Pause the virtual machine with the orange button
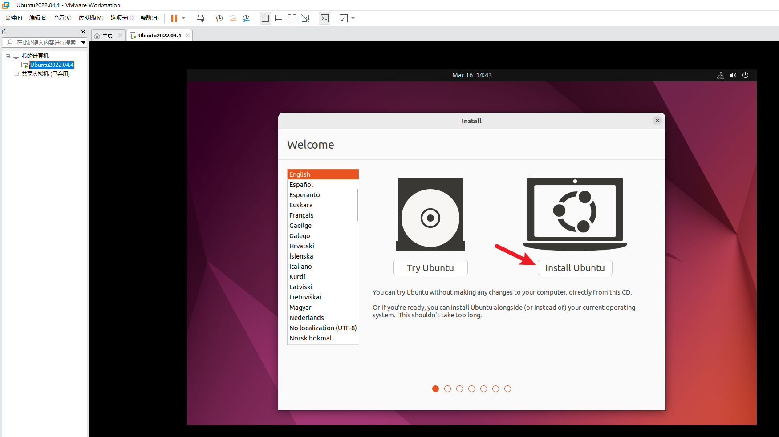 click(174, 18)
